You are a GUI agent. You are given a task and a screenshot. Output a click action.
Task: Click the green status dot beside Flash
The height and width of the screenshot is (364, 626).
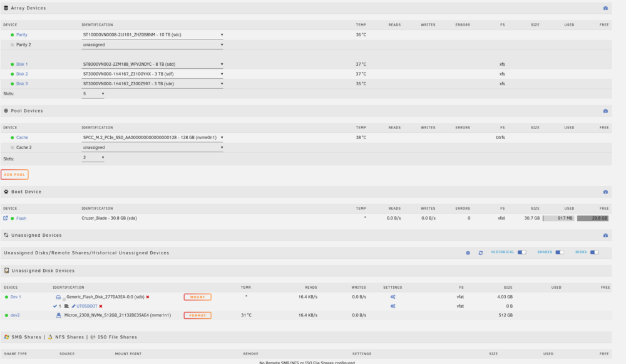pos(13,219)
